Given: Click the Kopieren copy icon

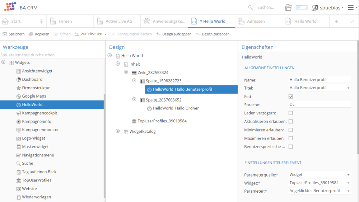Looking at the screenshot, I should tap(31, 34).
